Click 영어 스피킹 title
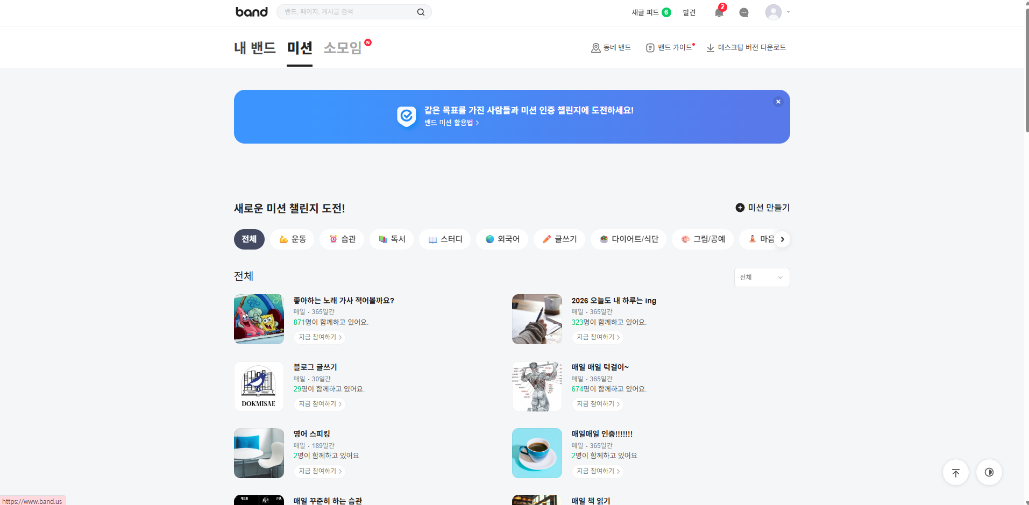1029x505 pixels. (x=311, y=434)
